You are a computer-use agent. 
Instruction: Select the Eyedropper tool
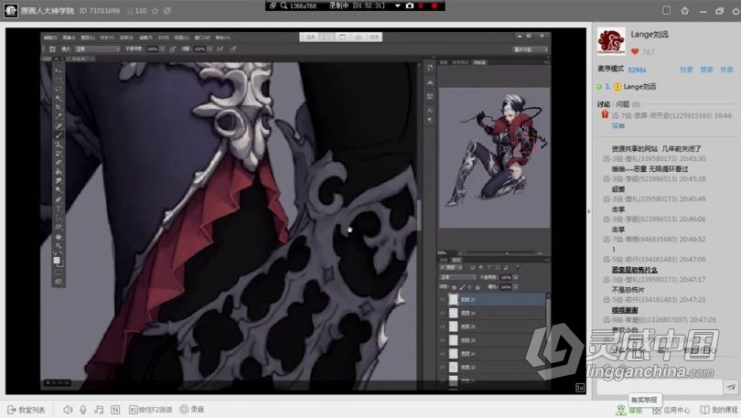tap(59, 116)
